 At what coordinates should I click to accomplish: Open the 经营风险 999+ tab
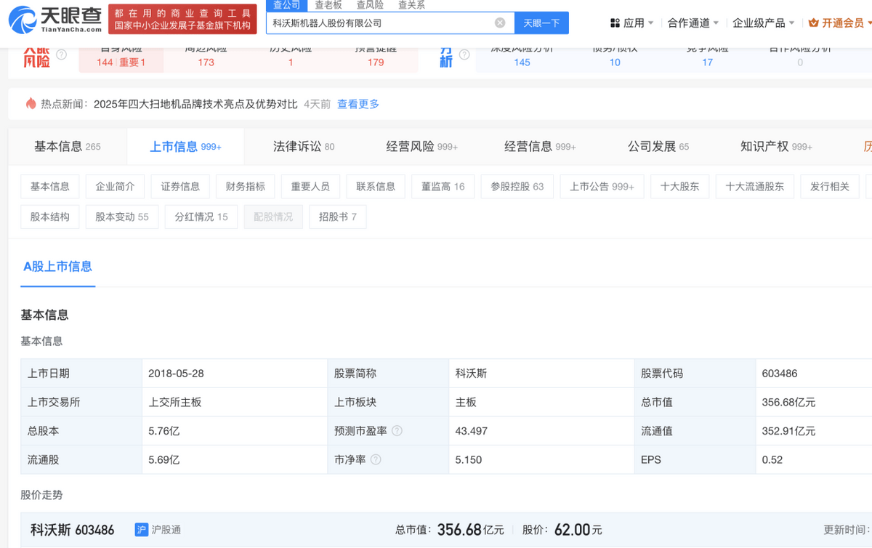coord(421,147)
